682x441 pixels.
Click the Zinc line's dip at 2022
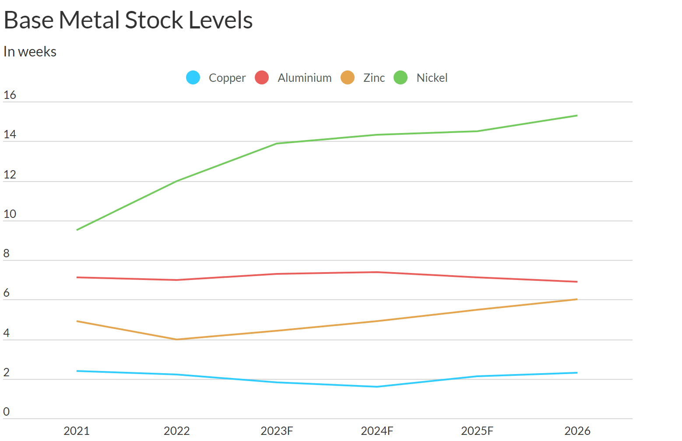tap(176, 339)
